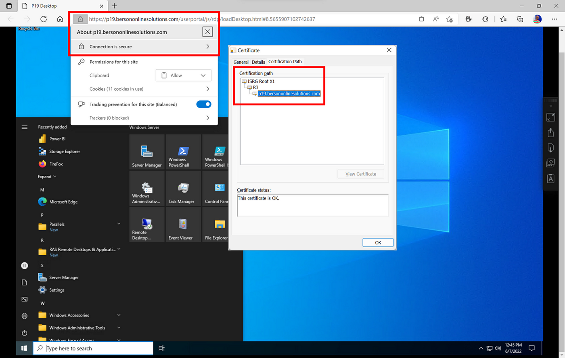
Task: Activate Read aloud icon in address bar
Action: coord(436,19)
